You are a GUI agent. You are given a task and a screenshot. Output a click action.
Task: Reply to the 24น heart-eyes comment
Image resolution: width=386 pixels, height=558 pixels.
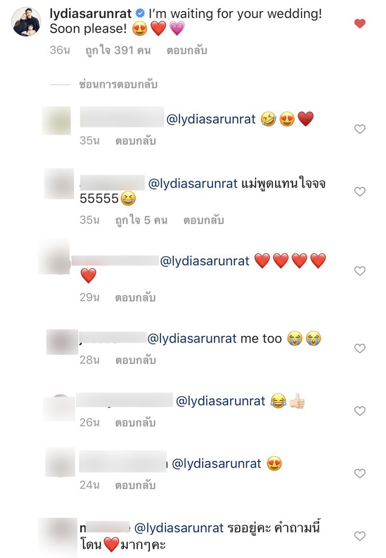tap(135, 485)
